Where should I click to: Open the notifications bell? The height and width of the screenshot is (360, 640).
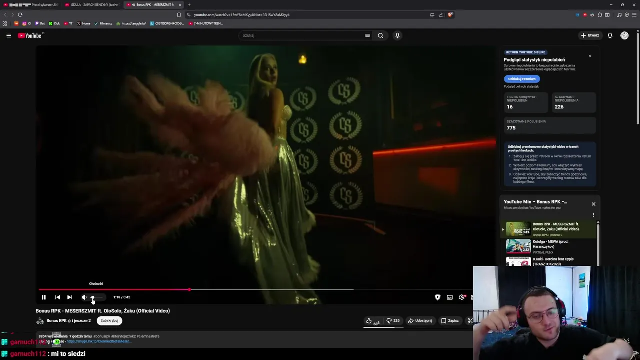point(610,35)
